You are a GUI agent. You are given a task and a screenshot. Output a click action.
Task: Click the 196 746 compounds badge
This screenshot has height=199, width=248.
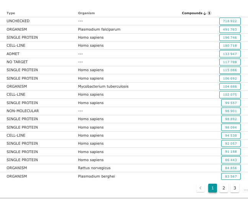[230, 38]
